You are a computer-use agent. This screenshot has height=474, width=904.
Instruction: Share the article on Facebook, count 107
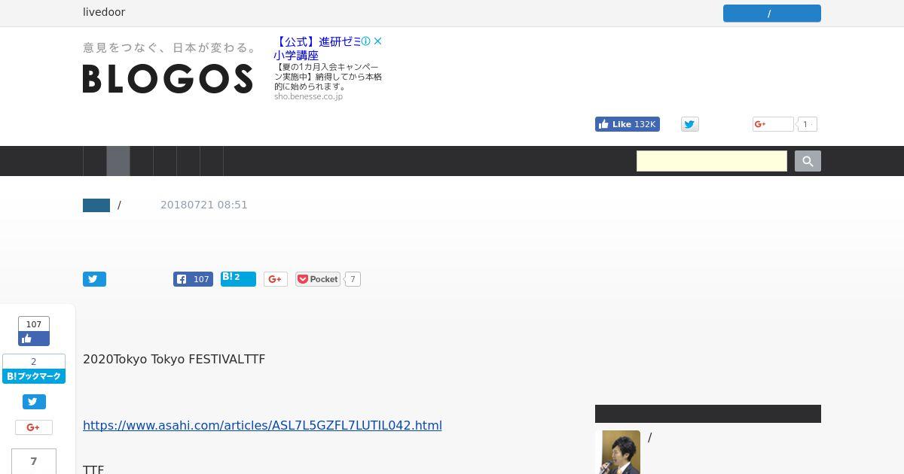point(193,279)
